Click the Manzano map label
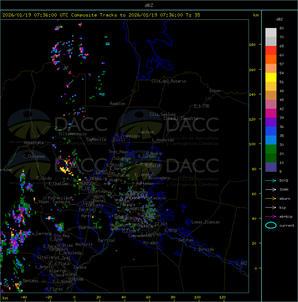The width and height of the screenshot is (298, 302). click(30, 280)
